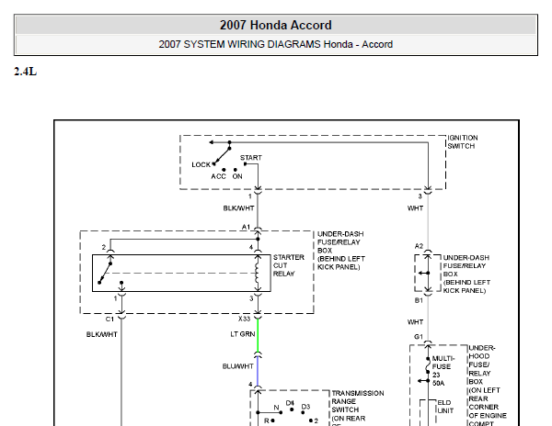552x426 pixels.
Task: Select the "2007 SYSTEM WIRING DIAGRAMS Honda - Accord" subtitle
Action: (x=276, y=45)
